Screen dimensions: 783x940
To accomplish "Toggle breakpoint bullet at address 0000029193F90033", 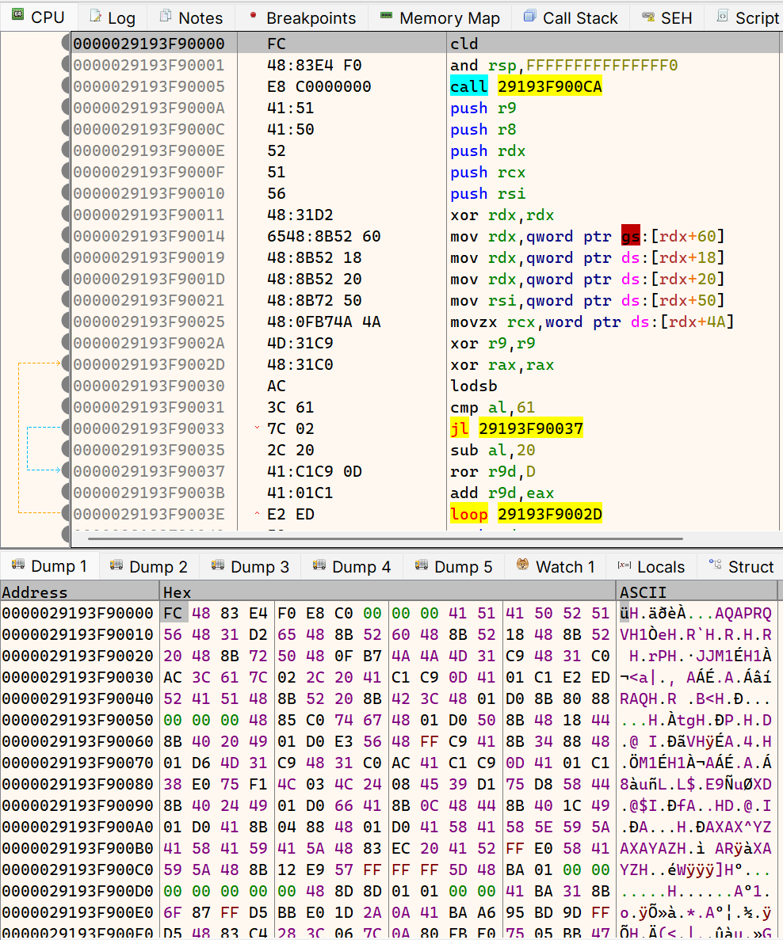I will point(66,428).
